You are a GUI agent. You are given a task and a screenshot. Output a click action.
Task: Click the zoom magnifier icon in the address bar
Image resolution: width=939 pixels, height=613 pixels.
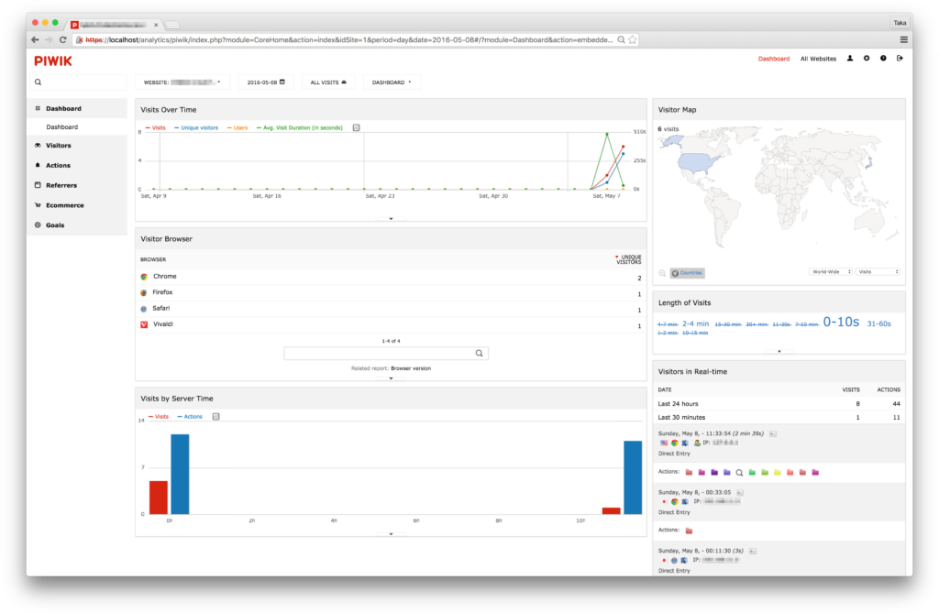point(621,39)
